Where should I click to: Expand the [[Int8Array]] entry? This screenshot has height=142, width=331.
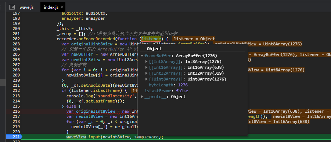[147, 61]
